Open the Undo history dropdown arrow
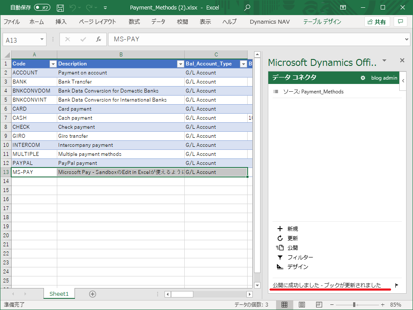The height and width of the screenshot is (310, 413). click(80, 8)
